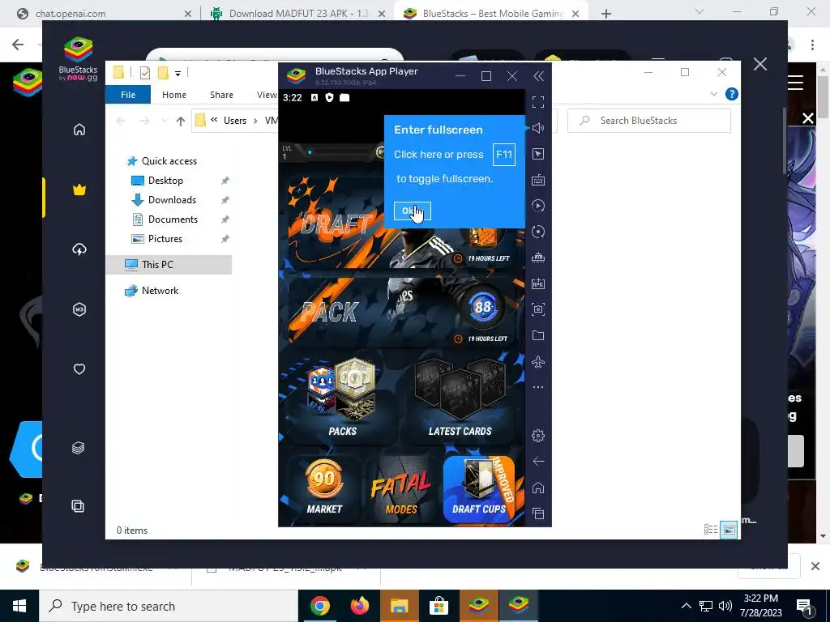
Task: Open the three-dots more options in sidebar
Action: pyautogui.click(x=538, y=387)
